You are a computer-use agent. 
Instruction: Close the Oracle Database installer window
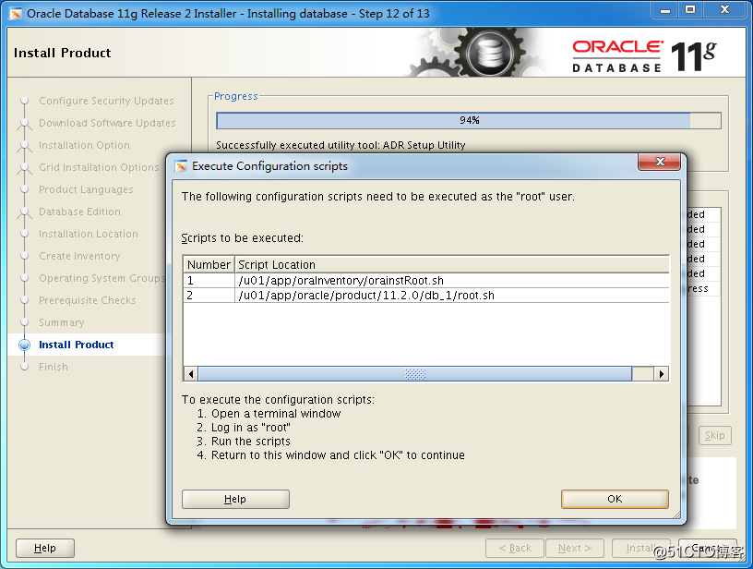tap(725, 9)
